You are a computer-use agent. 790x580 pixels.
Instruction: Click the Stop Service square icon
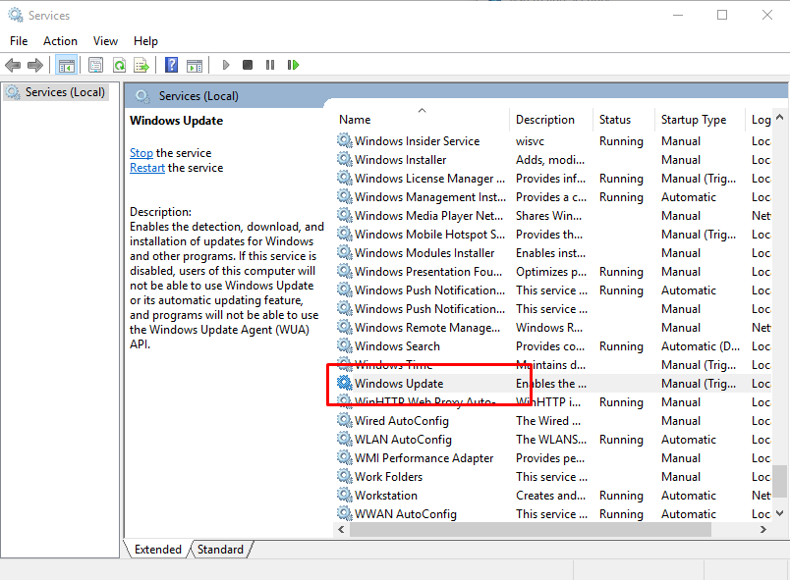click(x=248, y=65)
